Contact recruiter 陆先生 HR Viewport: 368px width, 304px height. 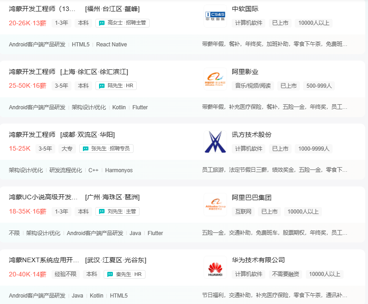point(116,86)
